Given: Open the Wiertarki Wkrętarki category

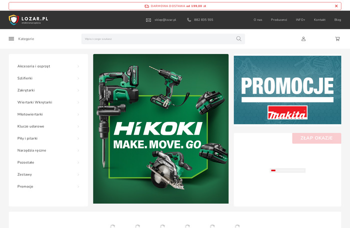Looking at the screenshot, I should (35, 102).
